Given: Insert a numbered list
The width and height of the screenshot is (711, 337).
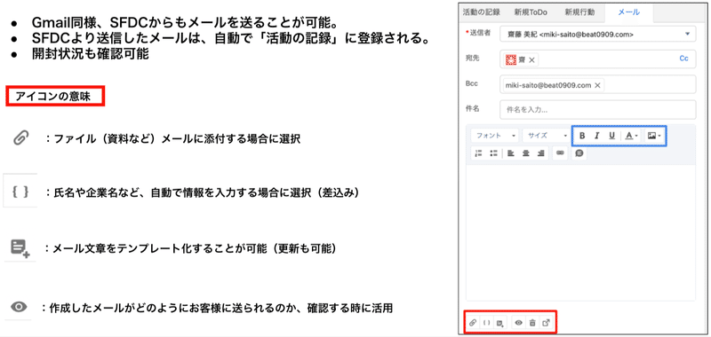Looking at the screenshot, I should click(478, 153).
